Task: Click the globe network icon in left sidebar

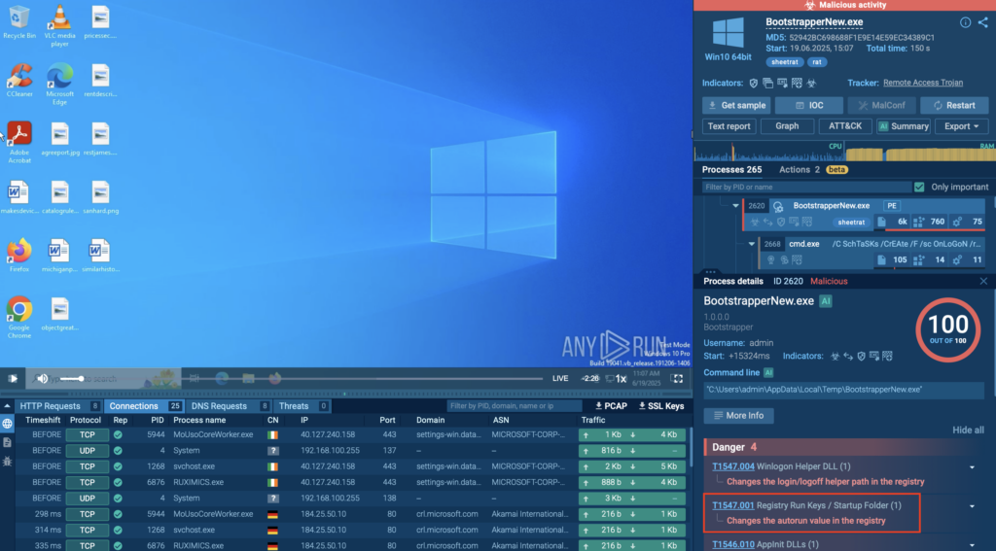Action: point(8,424)
